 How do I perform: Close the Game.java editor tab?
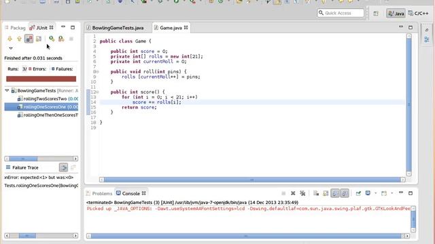click(x=186, y=27)
